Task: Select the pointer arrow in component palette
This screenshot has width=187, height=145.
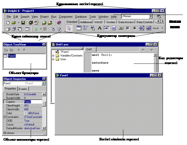Action: [69, 28]
